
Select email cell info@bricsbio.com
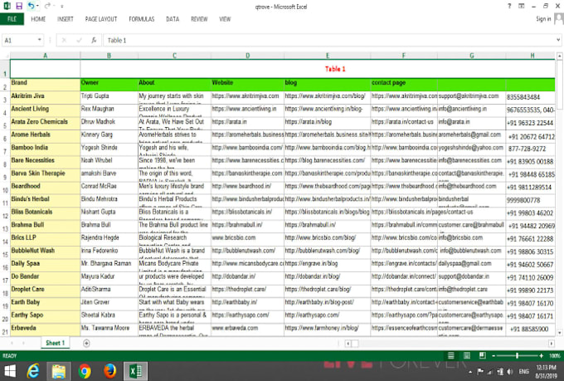tap(472, 240)
